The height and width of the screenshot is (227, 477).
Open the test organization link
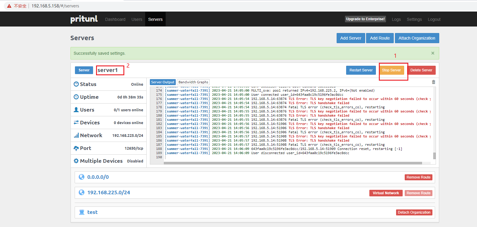pos(92,212)
